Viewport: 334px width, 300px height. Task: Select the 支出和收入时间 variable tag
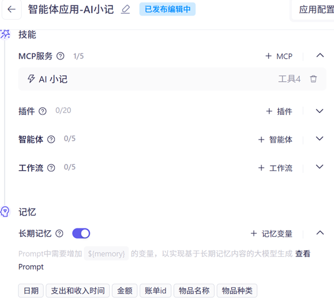click(x=78, y=290)
